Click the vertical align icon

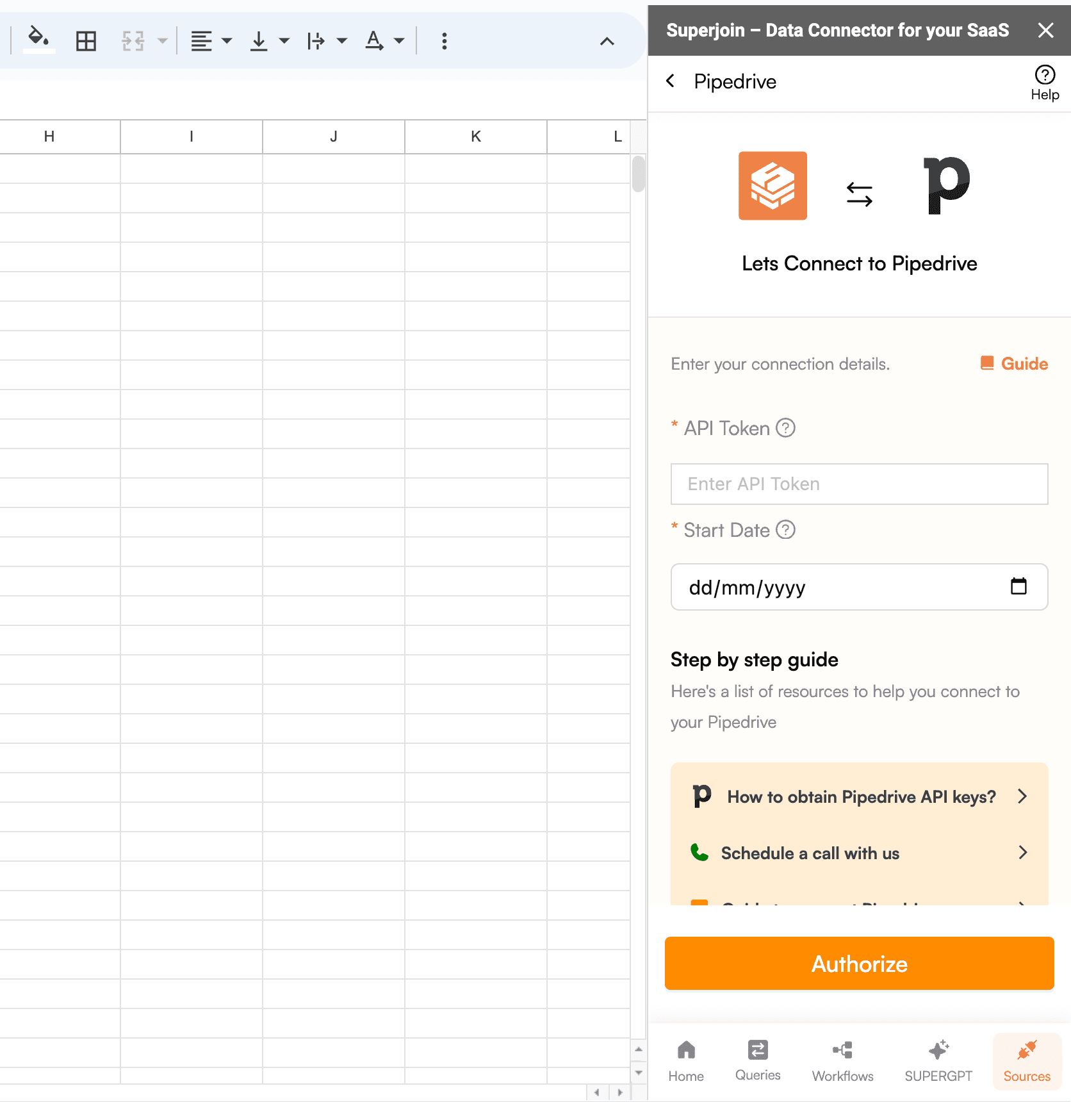click(259, 41)
